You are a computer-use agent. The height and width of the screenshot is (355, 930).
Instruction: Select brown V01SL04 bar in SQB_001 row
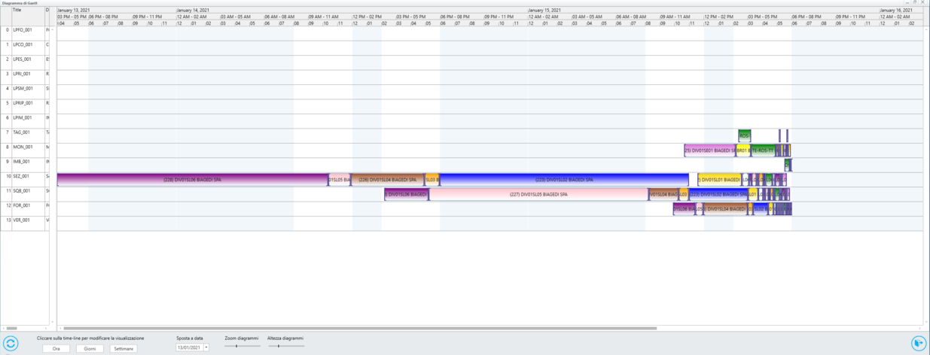coord(663,194)
